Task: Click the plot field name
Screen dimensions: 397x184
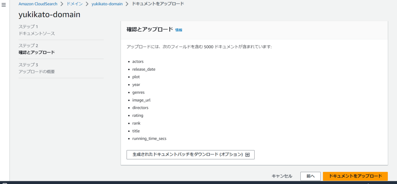Action: tap(136, 77)
